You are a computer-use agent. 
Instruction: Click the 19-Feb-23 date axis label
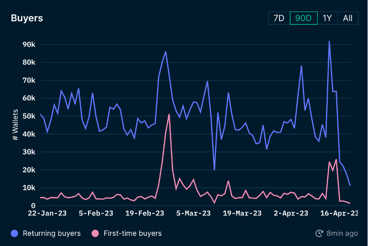point(144,213)
